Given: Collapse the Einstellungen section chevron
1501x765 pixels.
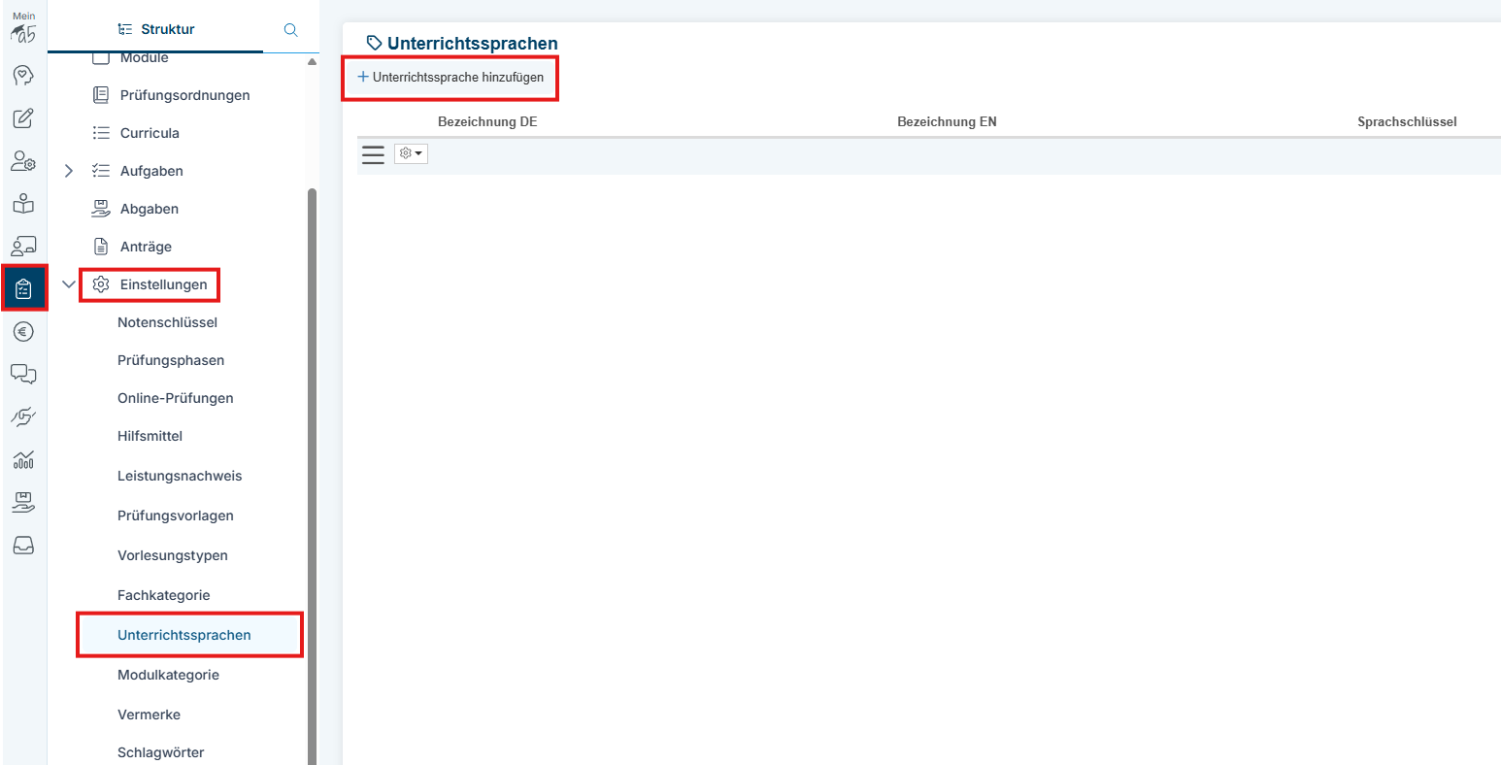Looking at the screenshot, I should point(68,284).
